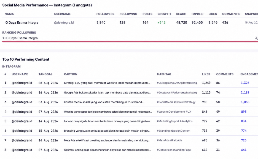Click the CAPTION column header

(71, 74)
